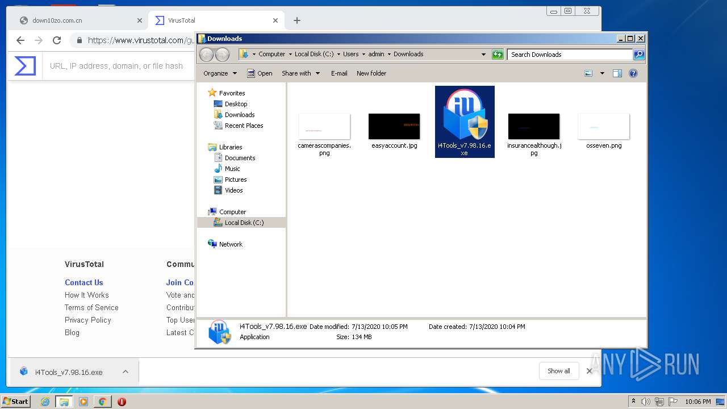
Task: Open How It Works link
Action: coord(86,295)
